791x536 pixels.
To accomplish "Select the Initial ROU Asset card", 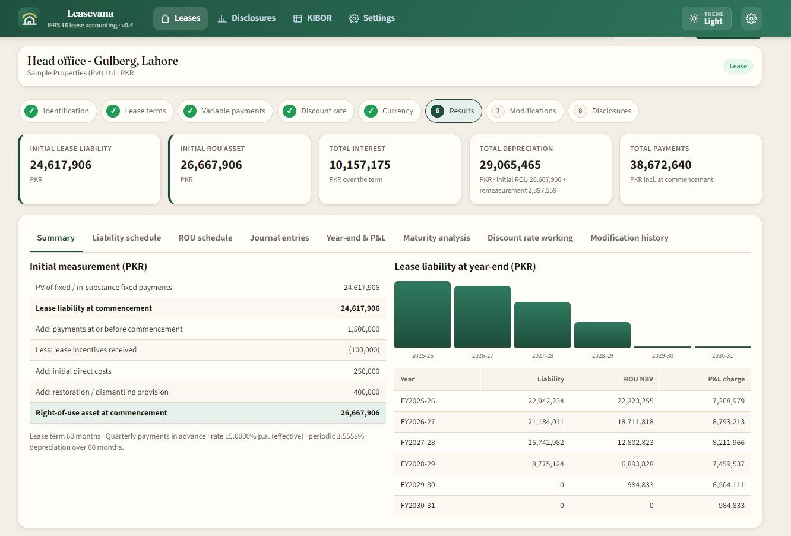I will (x=239, y=169).
